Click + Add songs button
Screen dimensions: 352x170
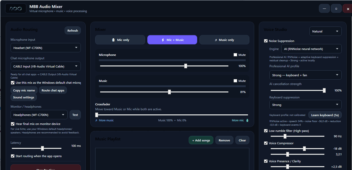coord(201,140)
